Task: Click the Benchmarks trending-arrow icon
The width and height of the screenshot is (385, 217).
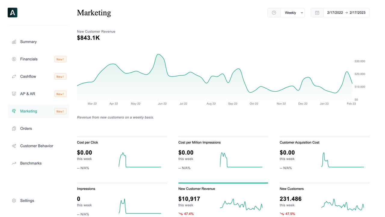Action: (x=14, y=163)
